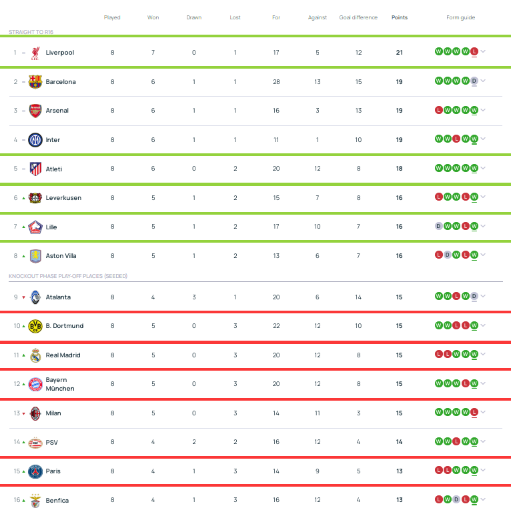Click the Liverpool club crest
The height and width of the screenshot is (516, 511).
tap(35, 53)
